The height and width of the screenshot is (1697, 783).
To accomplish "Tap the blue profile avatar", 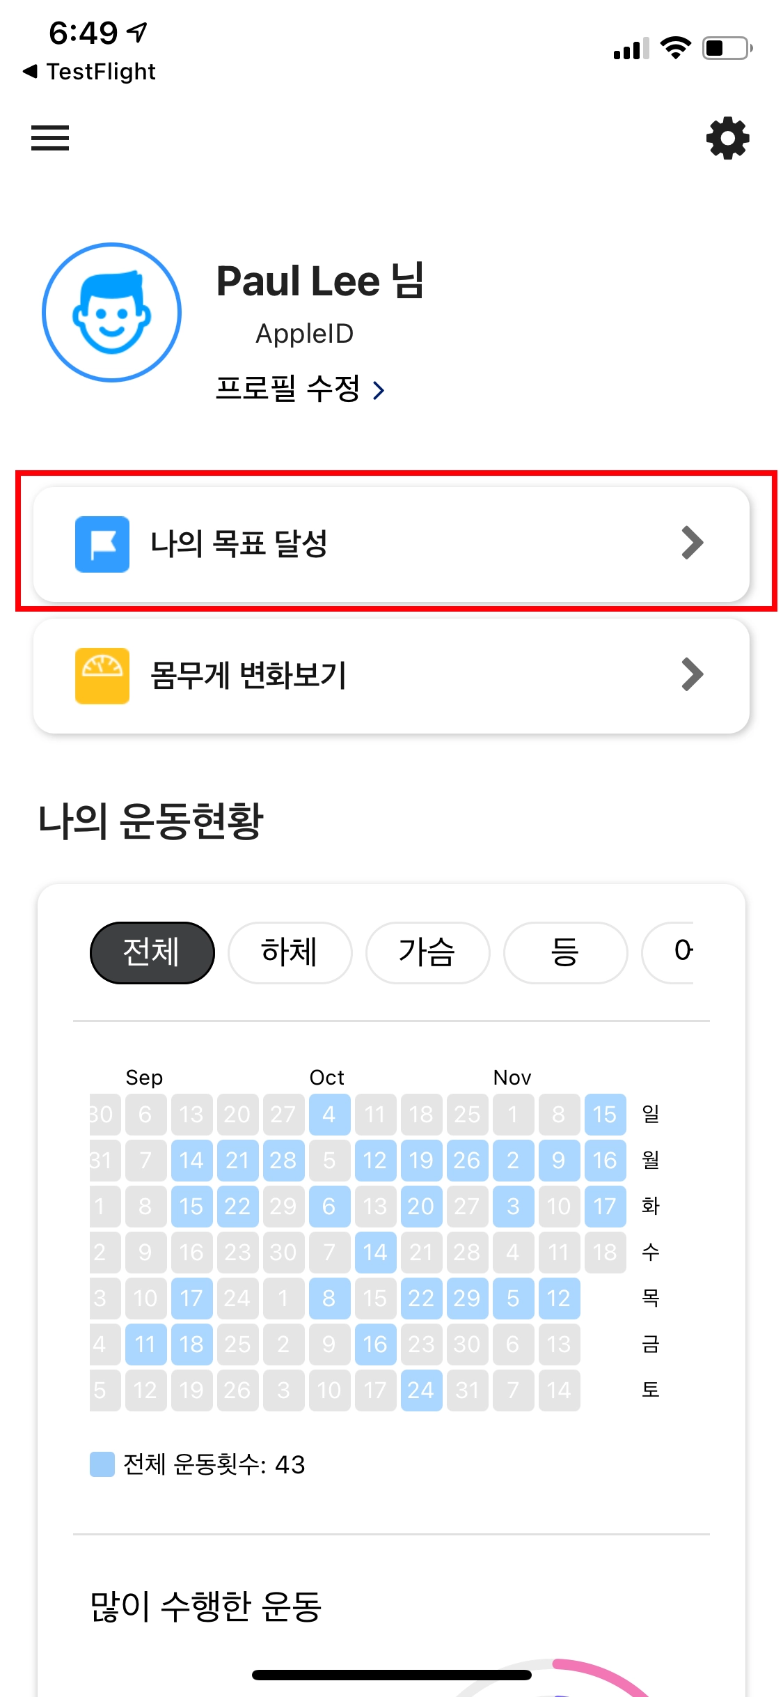I will tap(112, 312).
